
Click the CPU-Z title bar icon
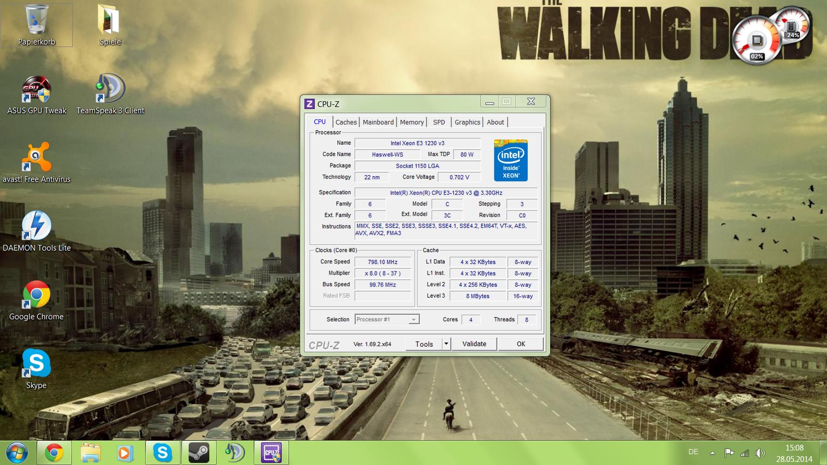pyautogui.click(x=309, y=103)
